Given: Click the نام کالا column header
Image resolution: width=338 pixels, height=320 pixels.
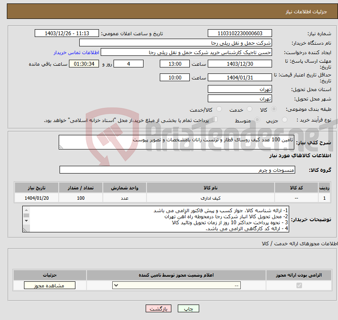Looking at the screenshot, I should tap(210, 188).
